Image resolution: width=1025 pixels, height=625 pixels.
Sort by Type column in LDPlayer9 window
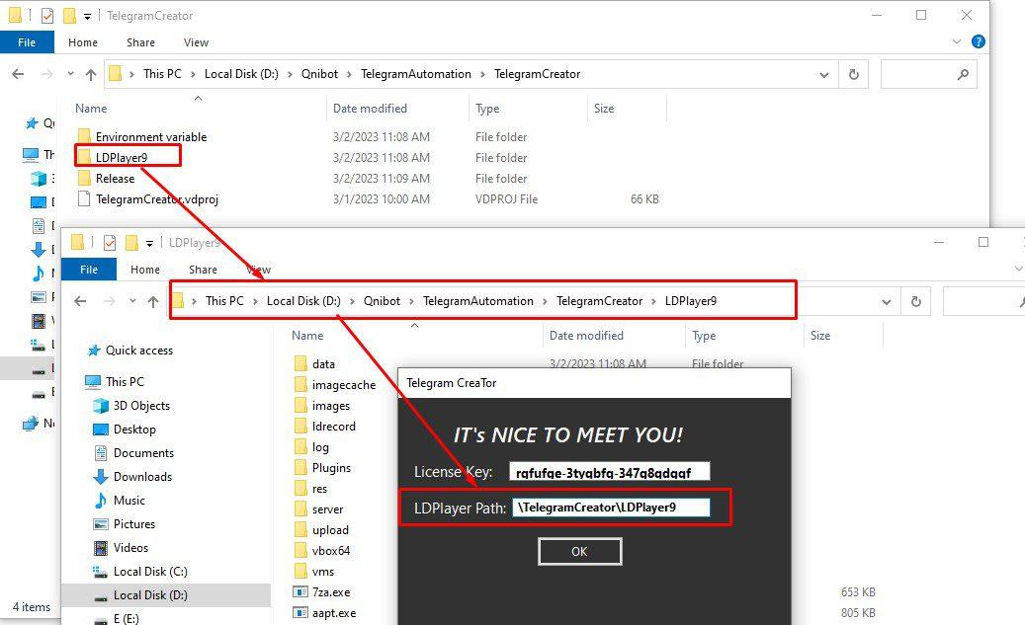pyautogui.click(x=704, y=336)
